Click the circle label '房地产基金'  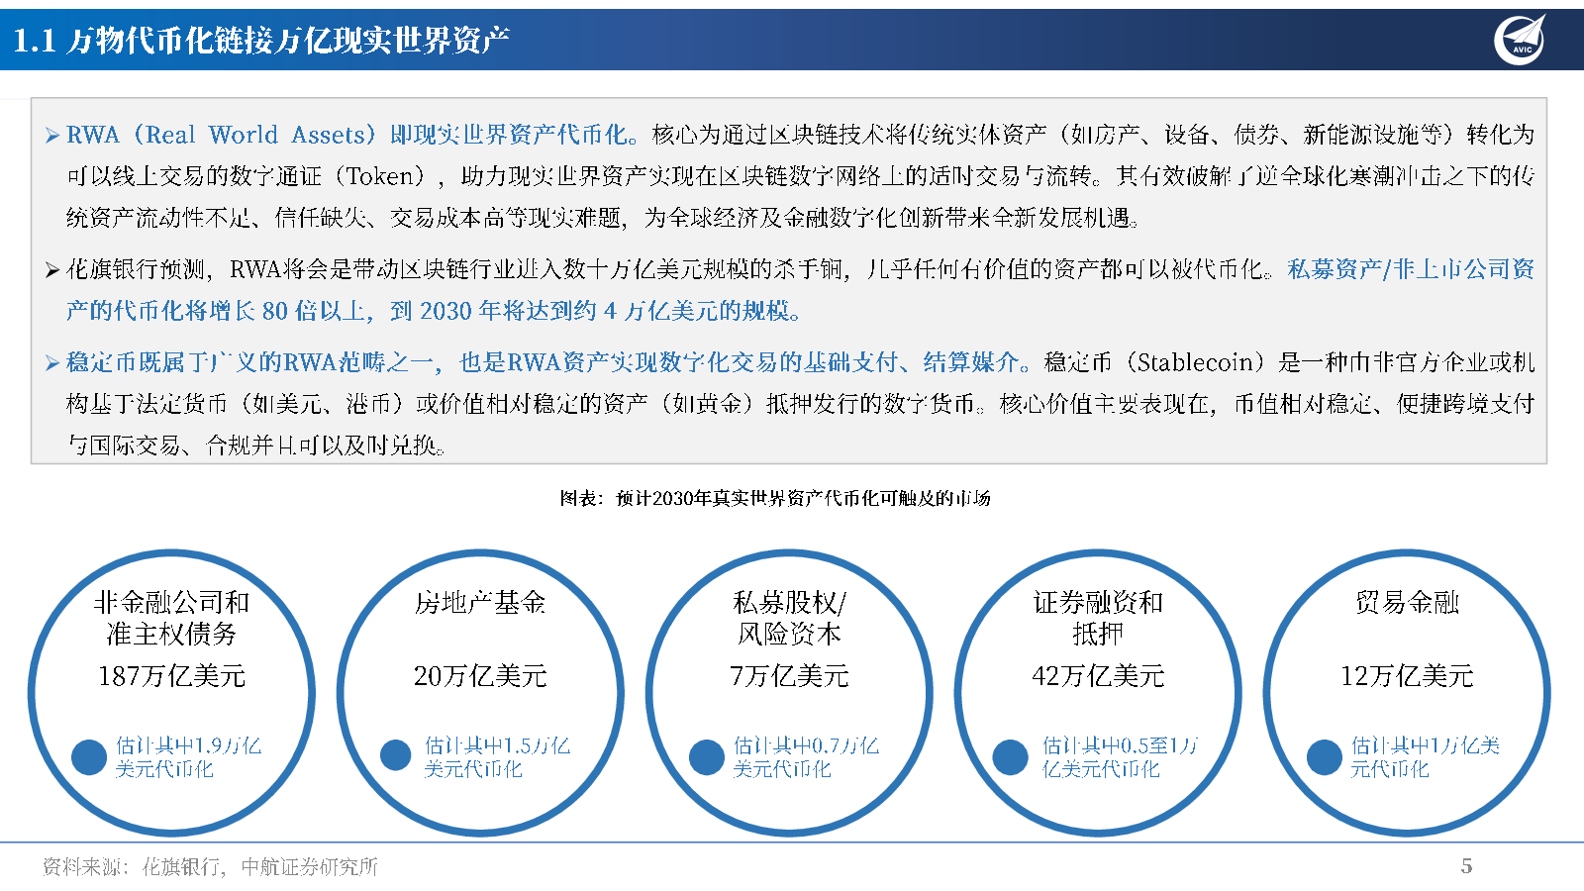tap(480, 602)
